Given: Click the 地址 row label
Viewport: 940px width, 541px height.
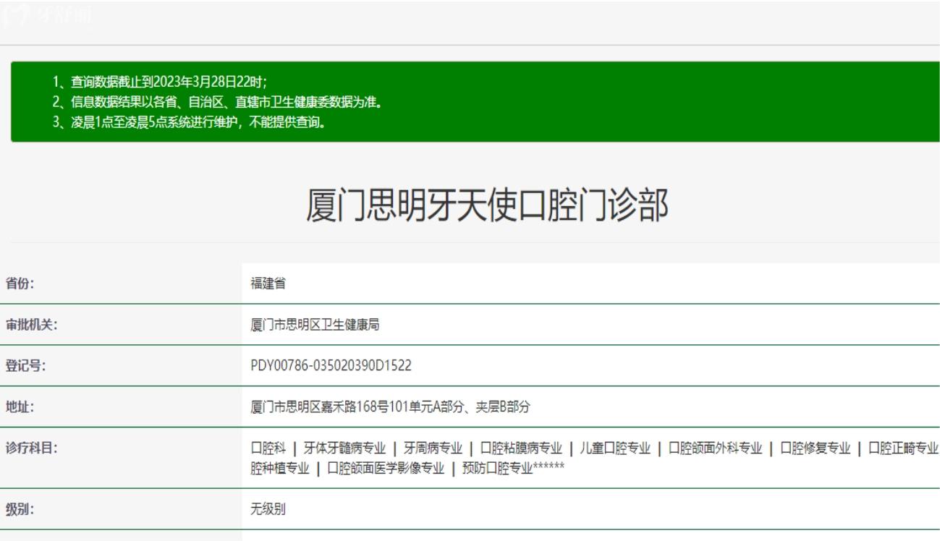Looking at the screenshot, I should (x=20, y=407).
